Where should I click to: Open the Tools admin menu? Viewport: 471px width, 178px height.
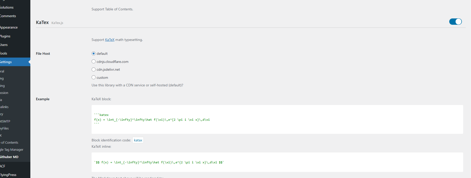(x=4, y=53)
